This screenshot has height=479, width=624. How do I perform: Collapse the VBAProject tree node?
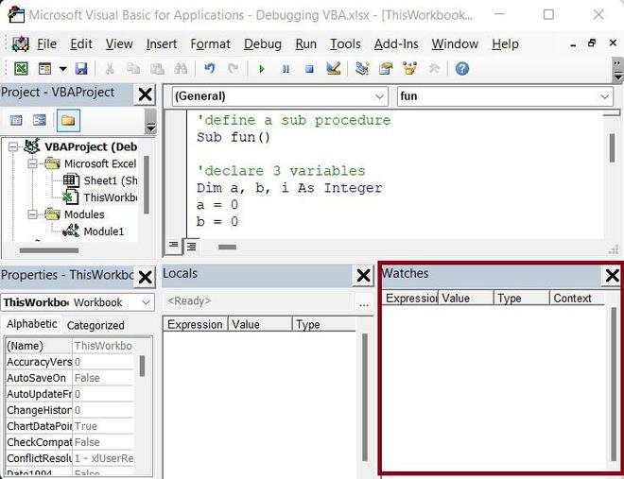point(13,146)
